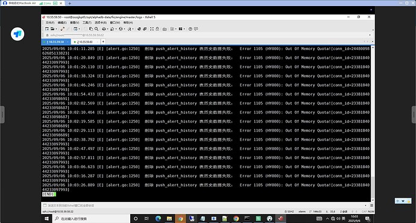Click the Fullscreen icon in toolbar

click(152, 29)
